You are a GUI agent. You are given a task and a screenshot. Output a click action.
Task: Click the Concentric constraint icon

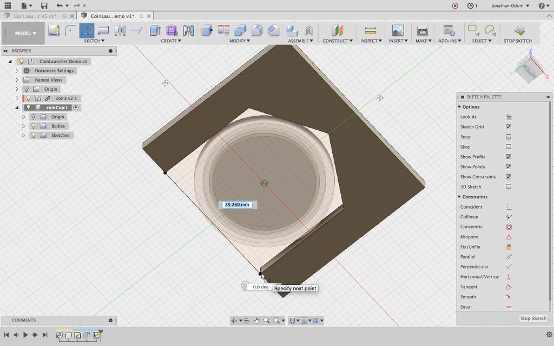[x=509, y=227]
